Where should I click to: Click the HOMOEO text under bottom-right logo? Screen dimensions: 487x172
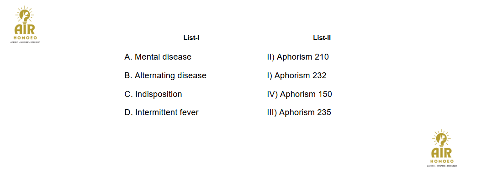[x=442, y=161]
